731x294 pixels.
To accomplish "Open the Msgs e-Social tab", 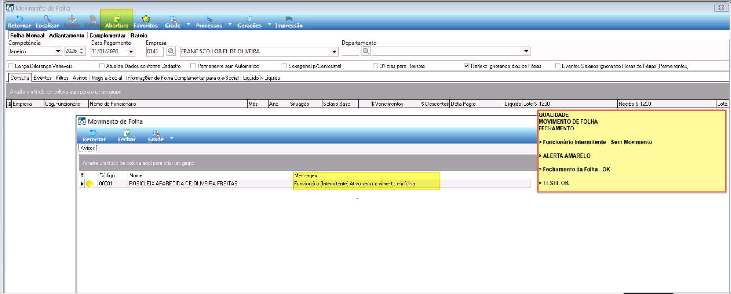I will coord(107,78).
